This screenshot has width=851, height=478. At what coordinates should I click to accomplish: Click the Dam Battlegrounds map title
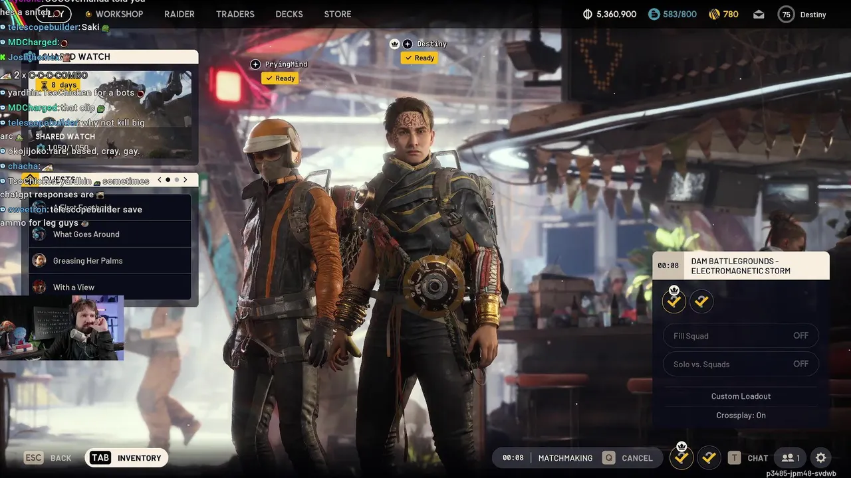741,266
